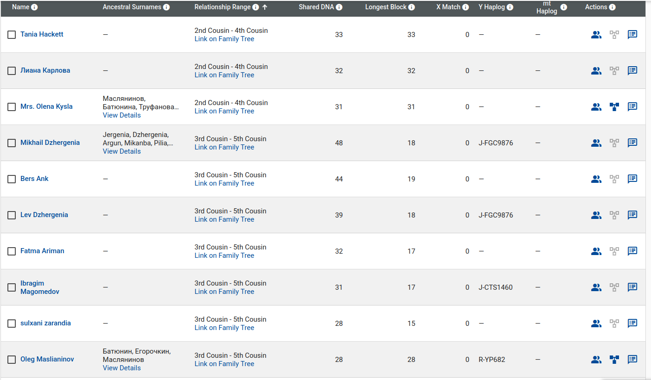This screenshot has height=380, width=651.
Task: Toggle sort arrow on Relationship Range column
Action: coord(265,7)
